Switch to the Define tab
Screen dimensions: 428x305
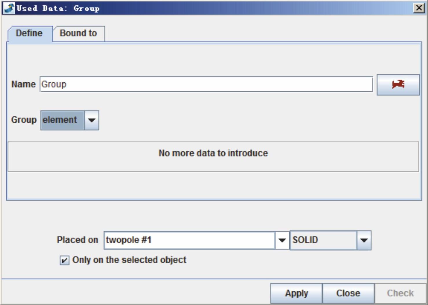pyautogui.click(x=29, y=34)
